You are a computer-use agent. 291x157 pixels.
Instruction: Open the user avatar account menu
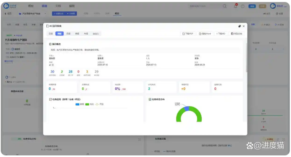273,6
